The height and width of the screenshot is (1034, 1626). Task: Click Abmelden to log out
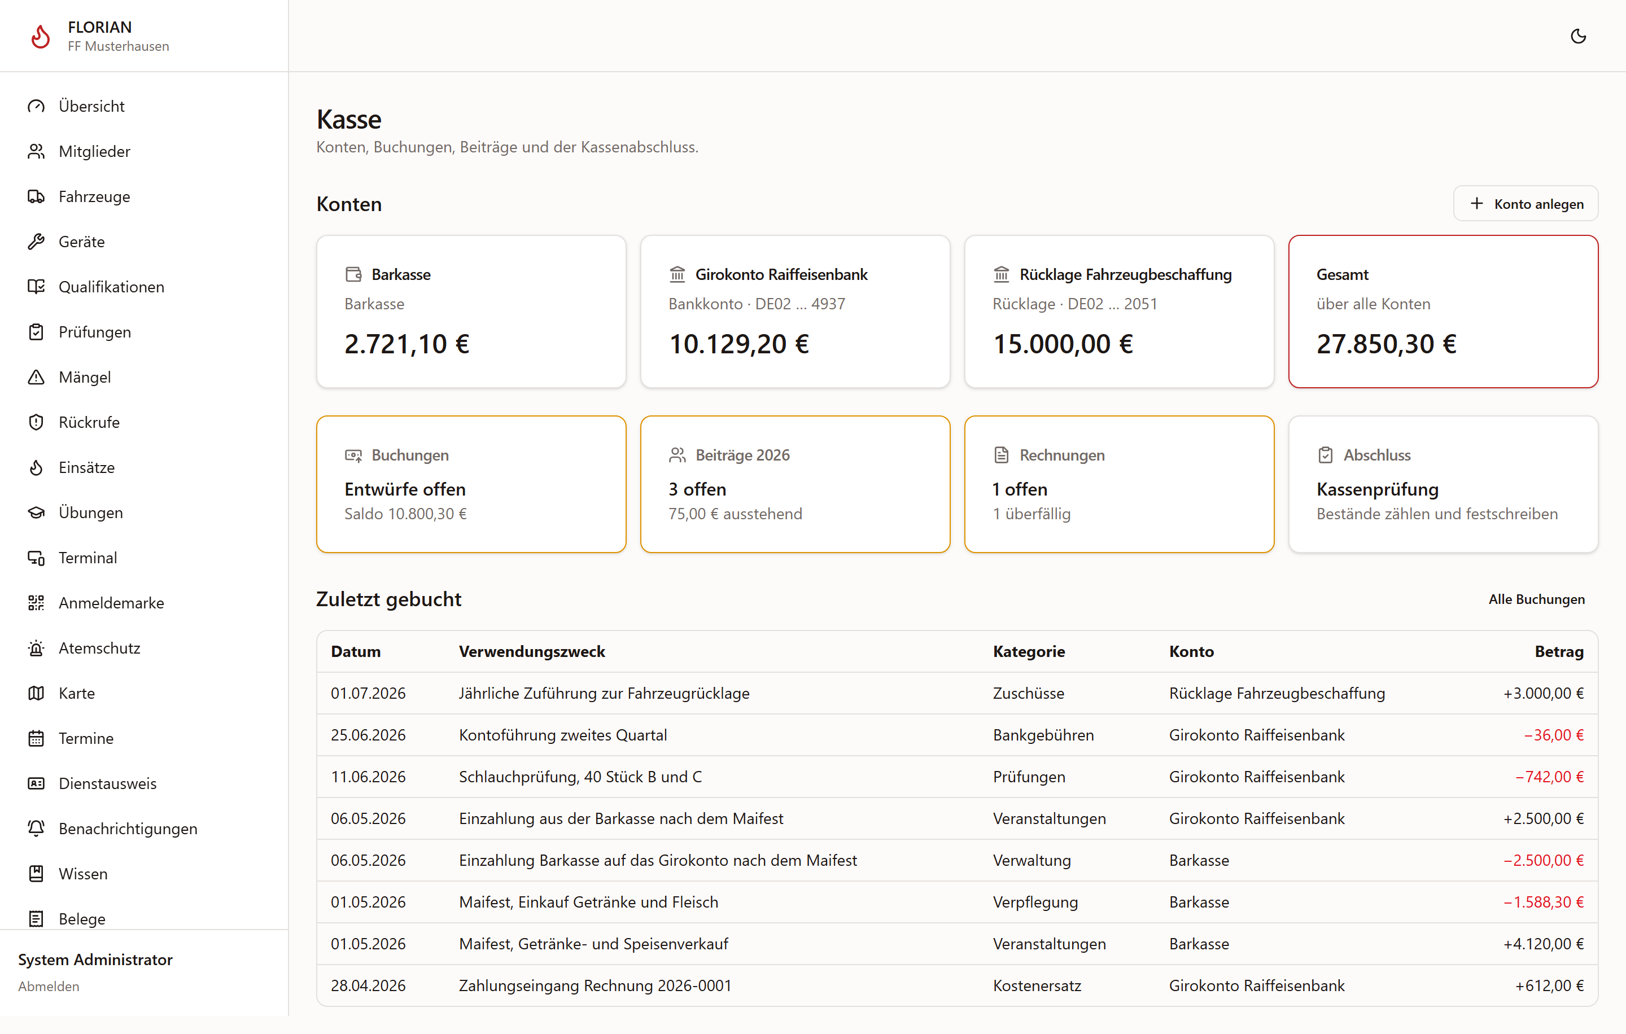(x=49, y=987)
